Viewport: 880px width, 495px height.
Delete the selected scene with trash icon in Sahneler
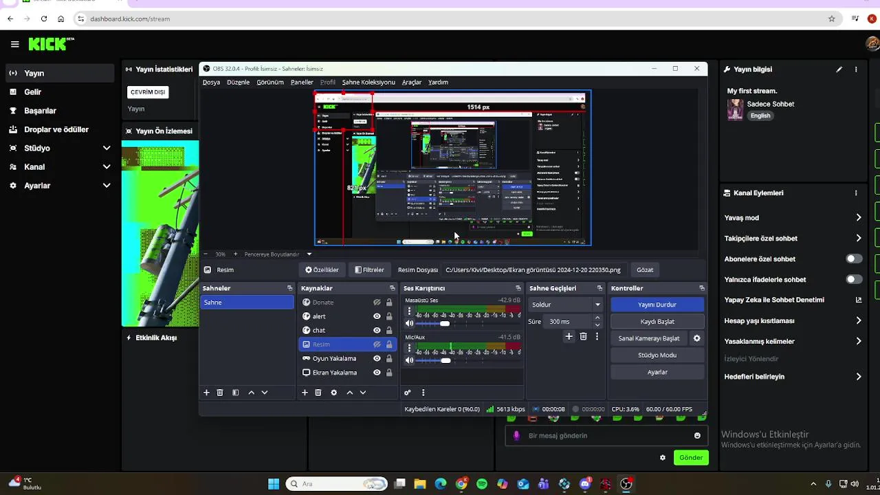pos(220,393)
